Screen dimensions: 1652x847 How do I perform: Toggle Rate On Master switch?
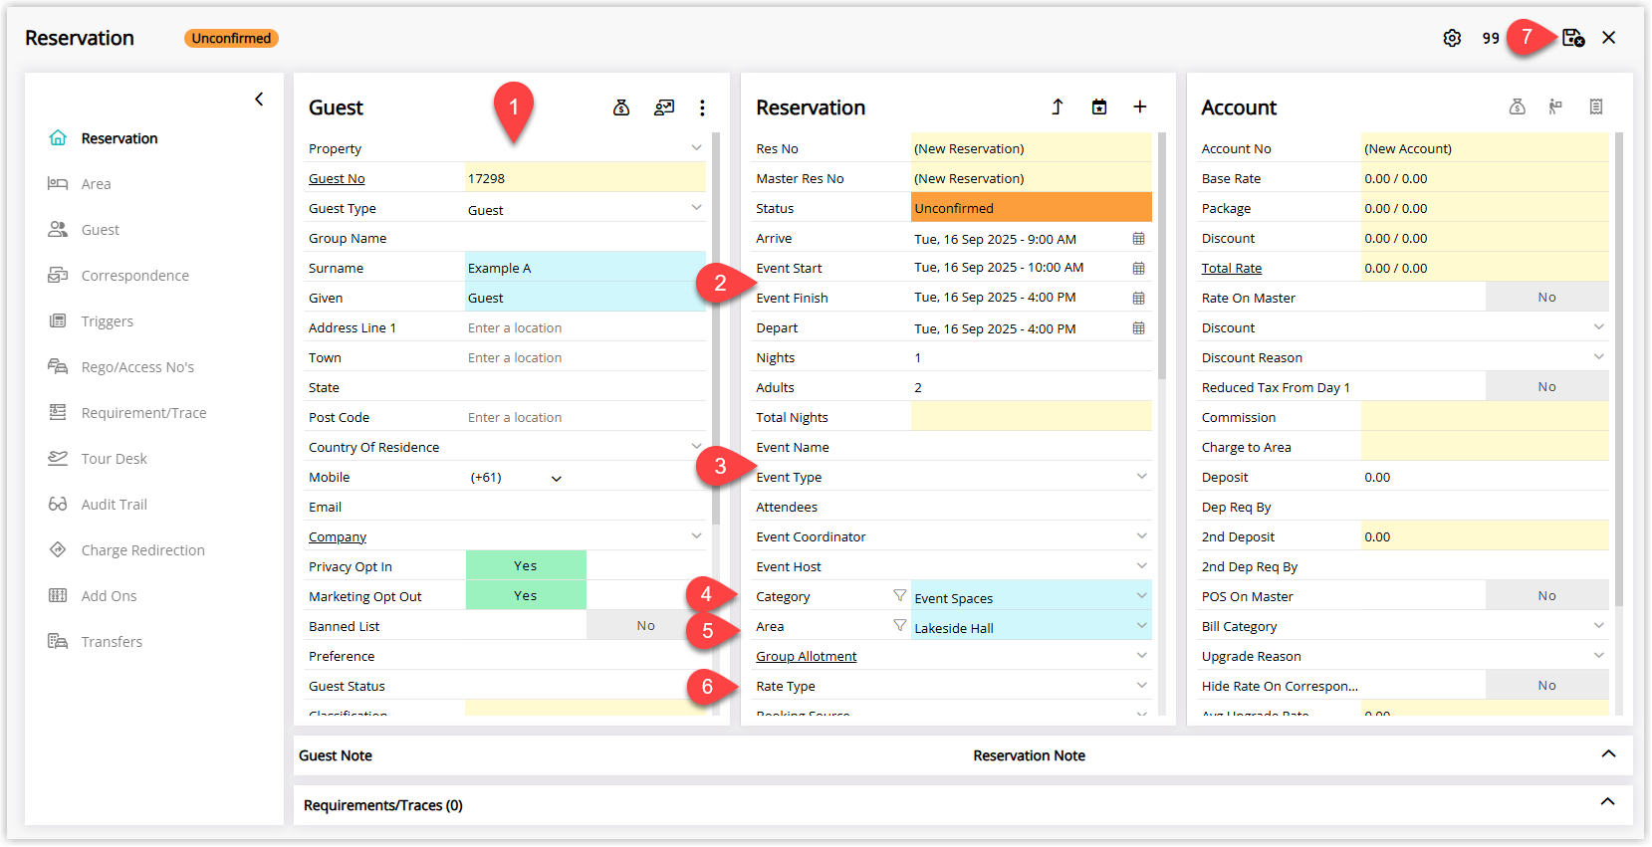tap(1546, 297)
